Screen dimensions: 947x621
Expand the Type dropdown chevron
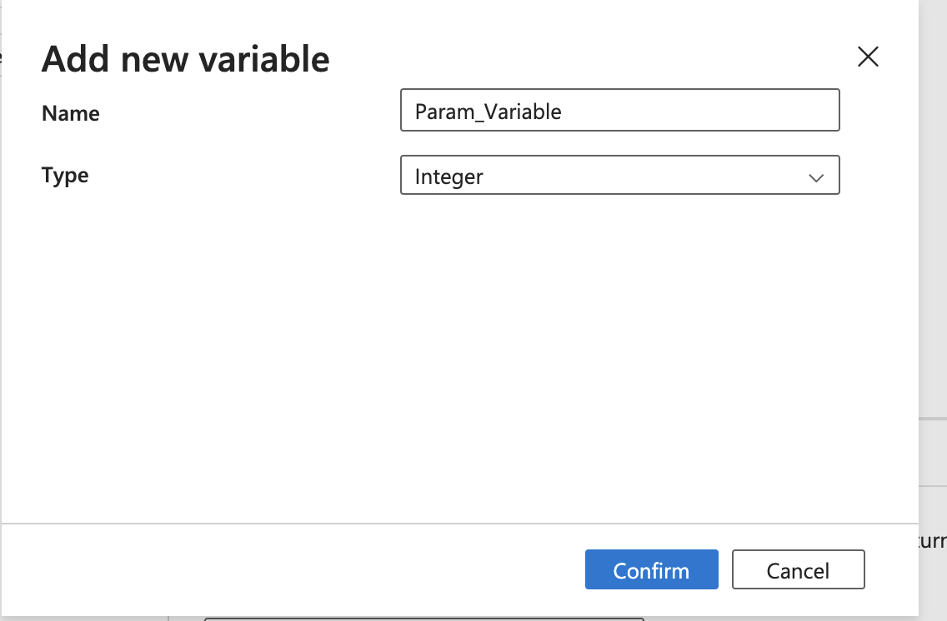pos(816,177)
